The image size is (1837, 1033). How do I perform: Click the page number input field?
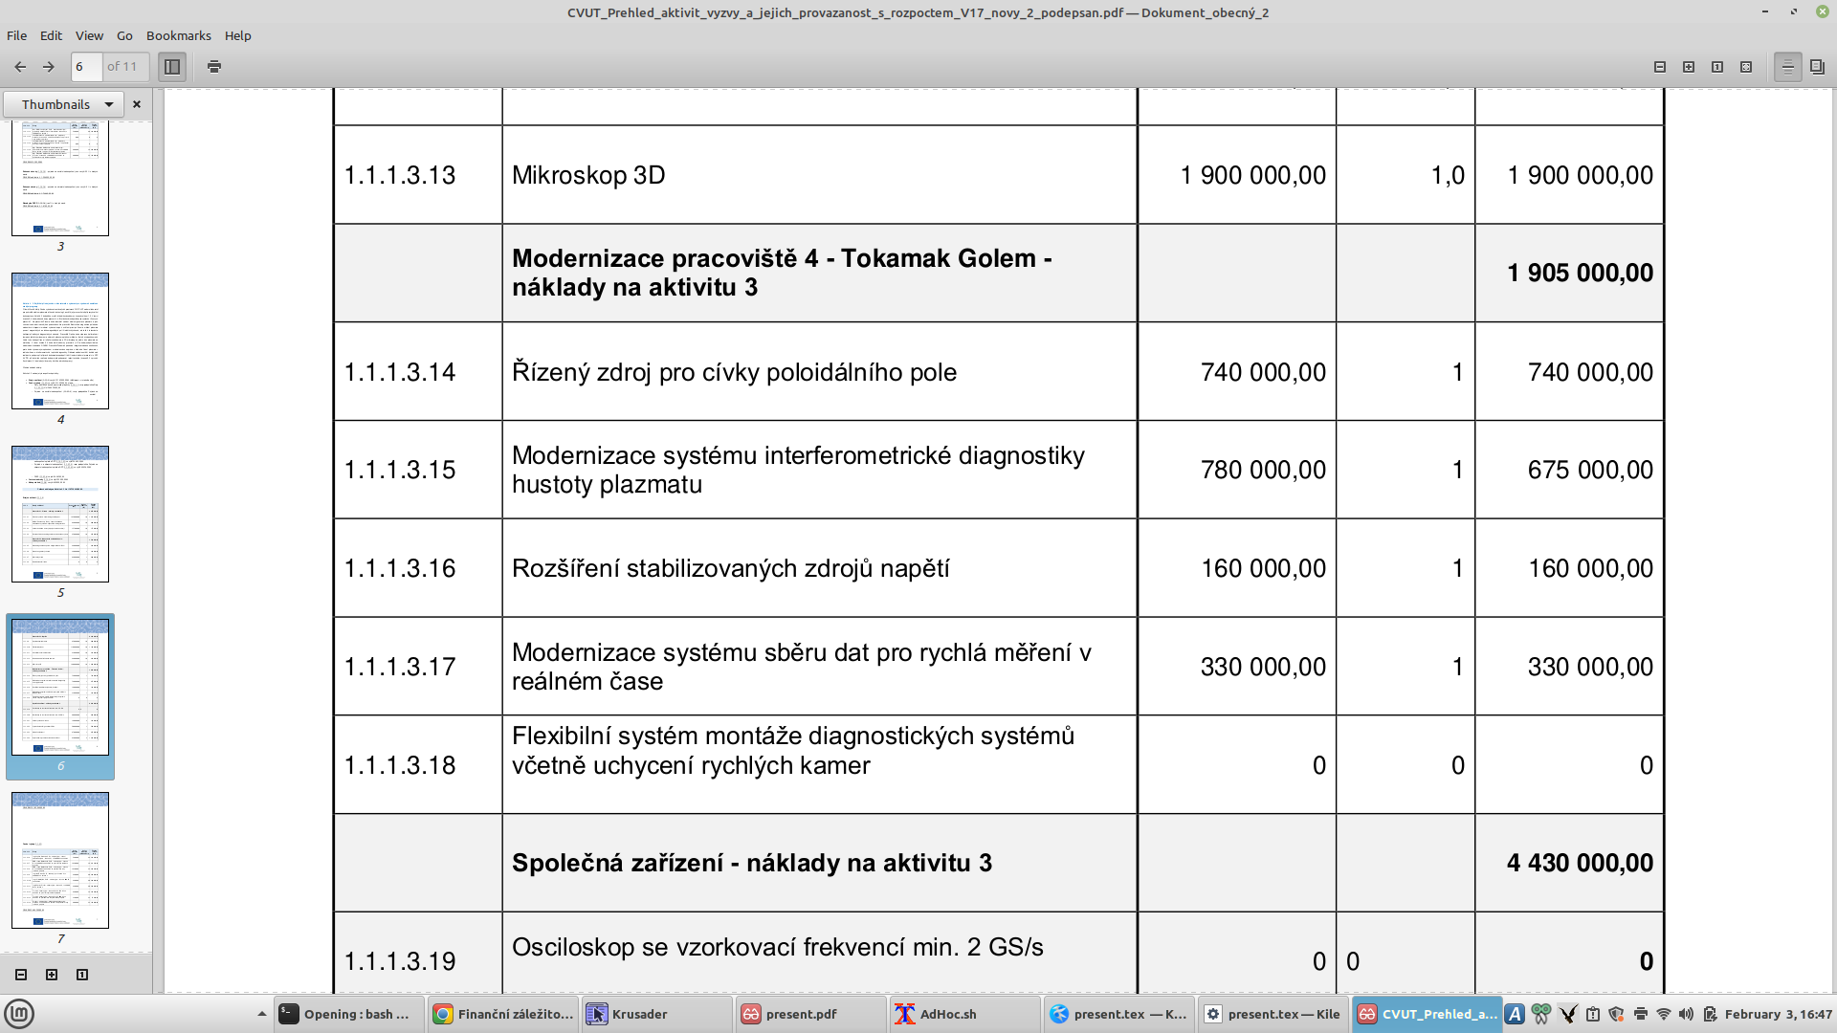[x=86, y=67]
